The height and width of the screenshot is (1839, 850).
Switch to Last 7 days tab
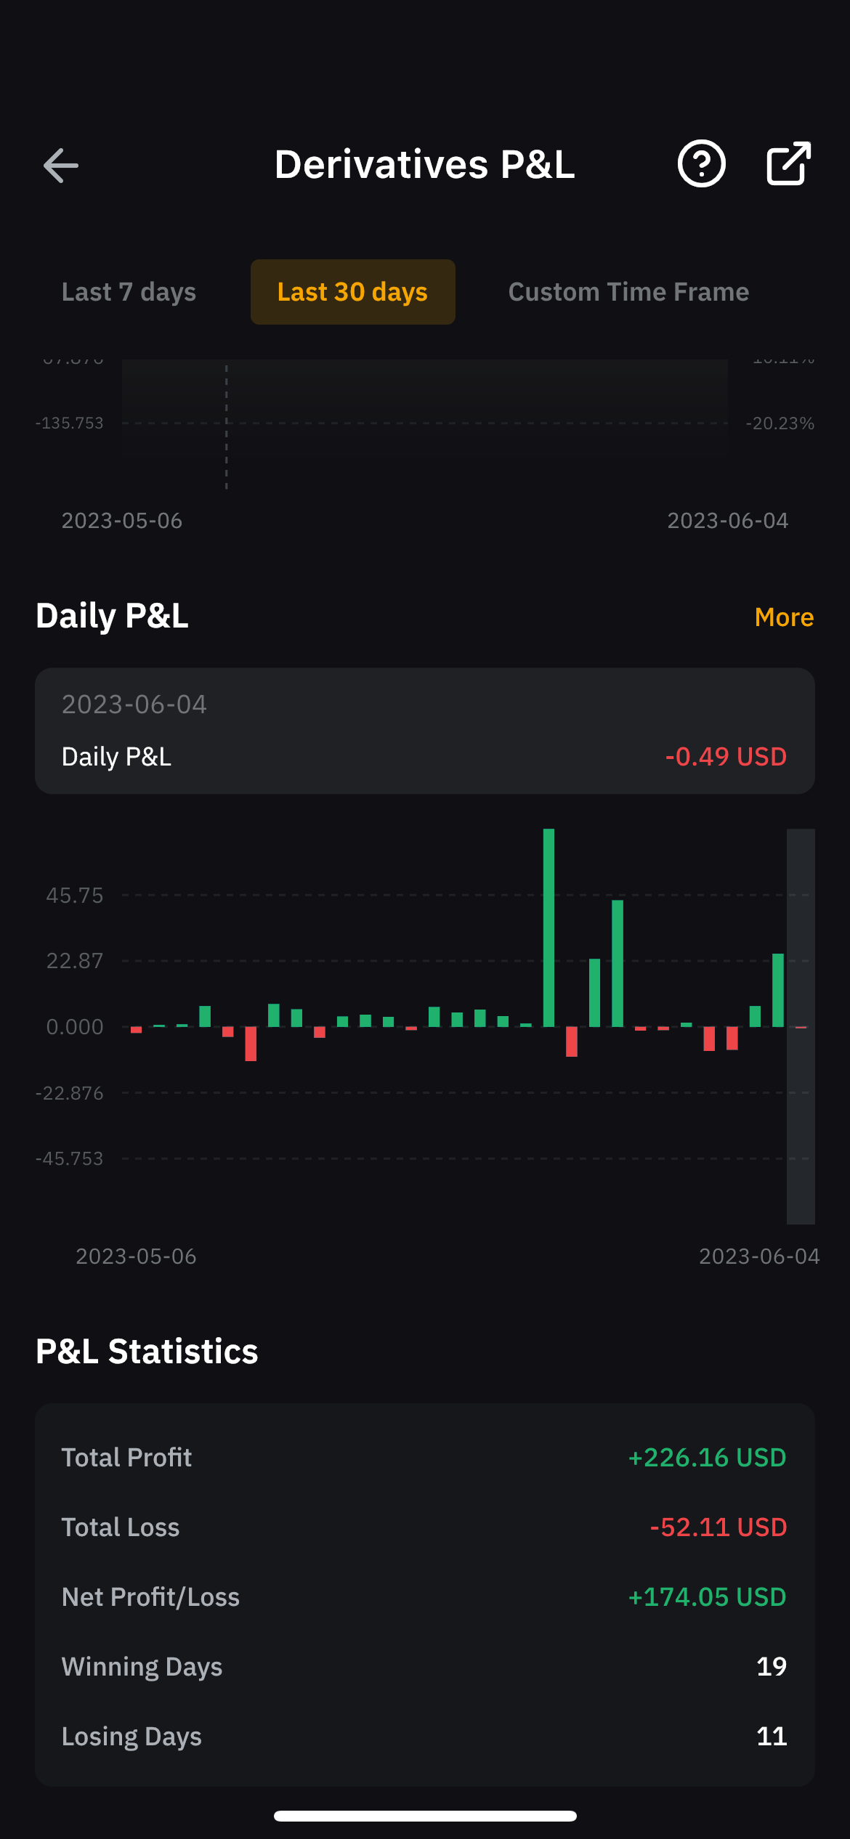click(x=129, y=292)
